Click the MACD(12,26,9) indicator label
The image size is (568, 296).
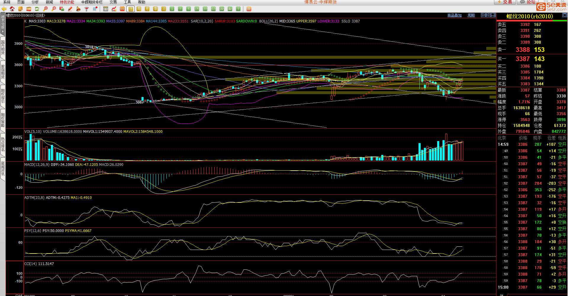[x=37, y=165]
